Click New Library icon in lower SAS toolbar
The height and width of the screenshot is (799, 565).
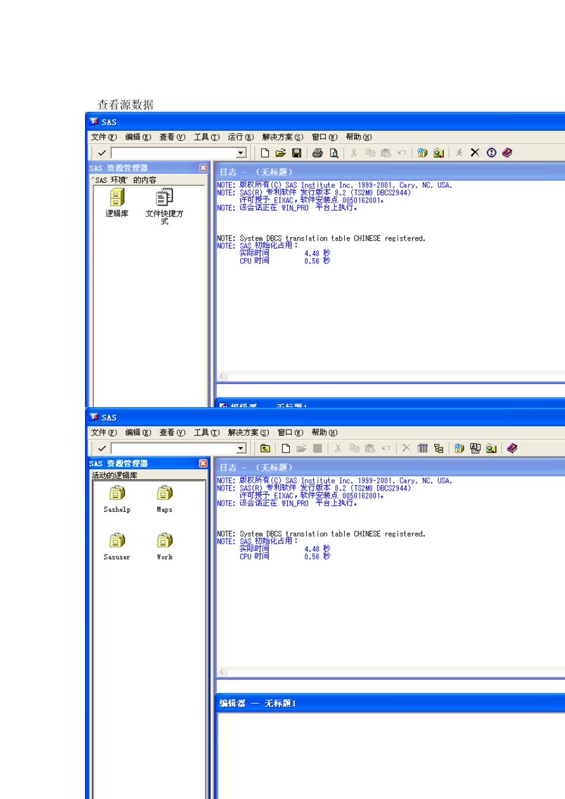pos(459,448)
